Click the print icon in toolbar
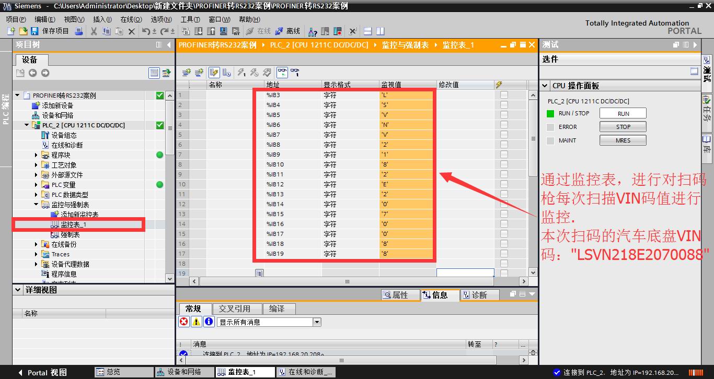Viewport: 714px width, 379px height. pyautogui.click(x=79, y=31)
